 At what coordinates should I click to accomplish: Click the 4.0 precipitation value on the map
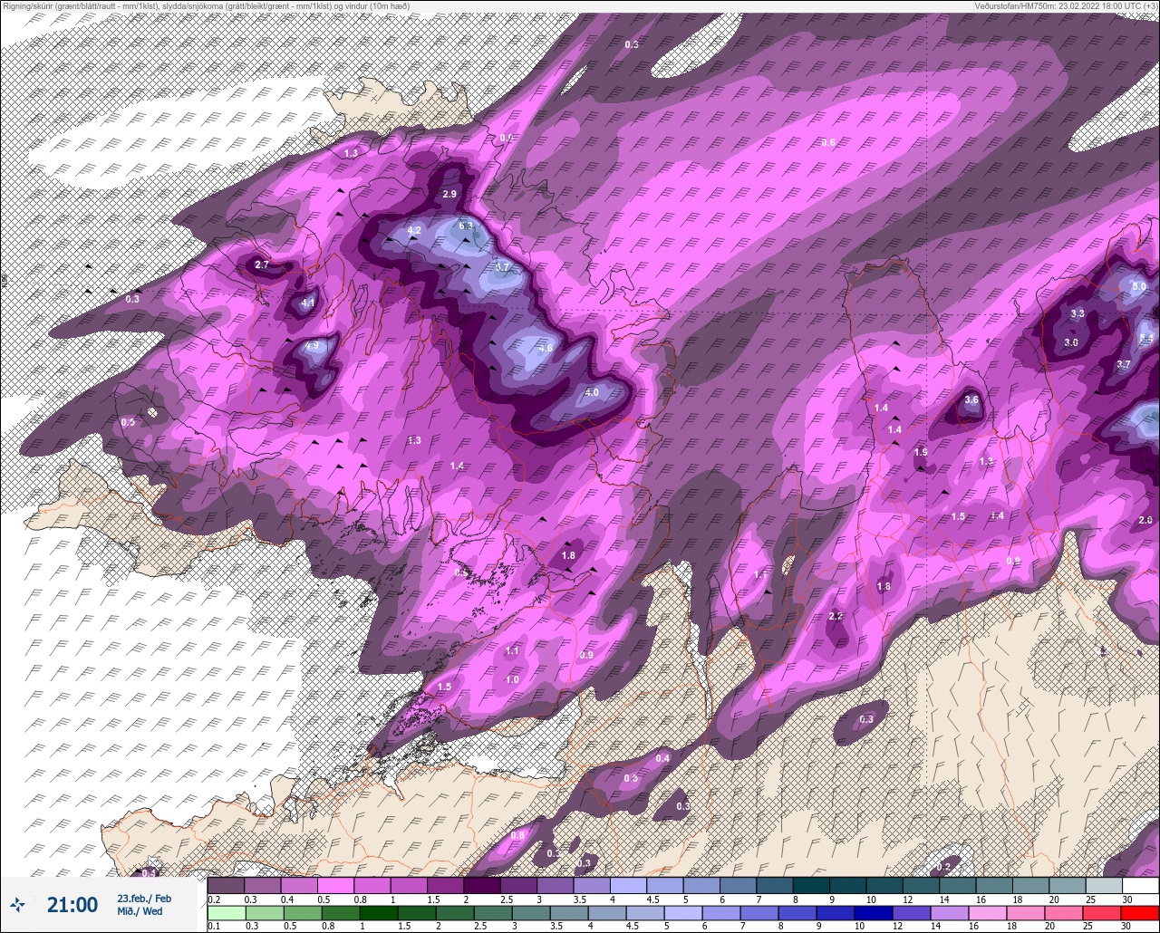click(592, 392)
